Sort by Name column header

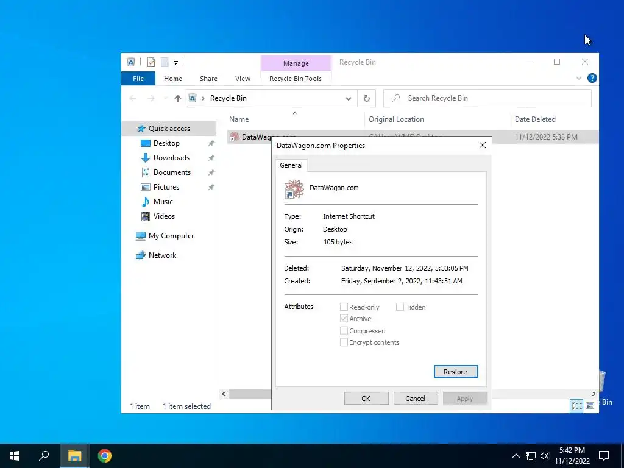pyautogui.click(x=296, y=119)
